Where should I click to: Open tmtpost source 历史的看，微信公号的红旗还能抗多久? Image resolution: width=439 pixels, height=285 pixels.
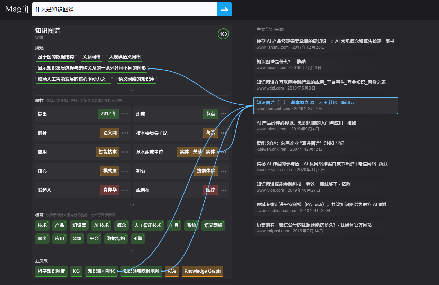click(x=326, y=228)
